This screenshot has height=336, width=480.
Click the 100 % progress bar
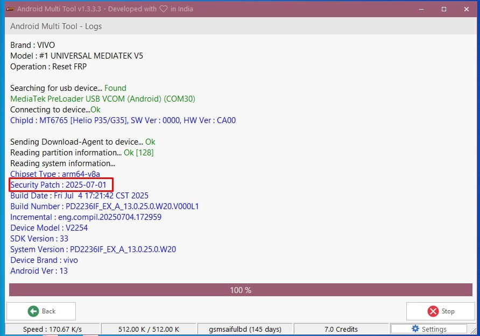click(x=240, y=290)
